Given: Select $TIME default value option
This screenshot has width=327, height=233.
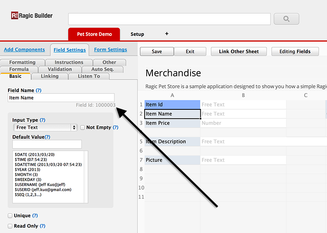Looking at the screenshot, I should [31, 160].
